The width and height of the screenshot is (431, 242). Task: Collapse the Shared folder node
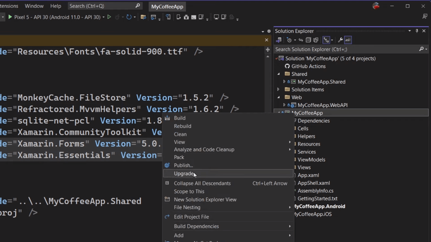click(x=278, y=74)
